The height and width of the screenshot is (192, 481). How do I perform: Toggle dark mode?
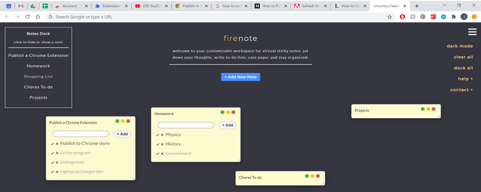pyautogui.click(x=460, y=46)
